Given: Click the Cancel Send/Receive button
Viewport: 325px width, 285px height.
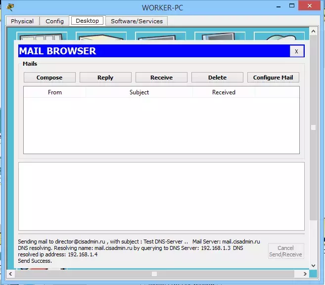Looking at the screenshot, I should tap(285, 251).
